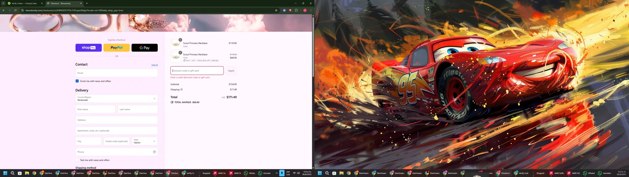This screenshot has height=177, width=629.
Task: Show hidden system tray icons
Action: 277,173
